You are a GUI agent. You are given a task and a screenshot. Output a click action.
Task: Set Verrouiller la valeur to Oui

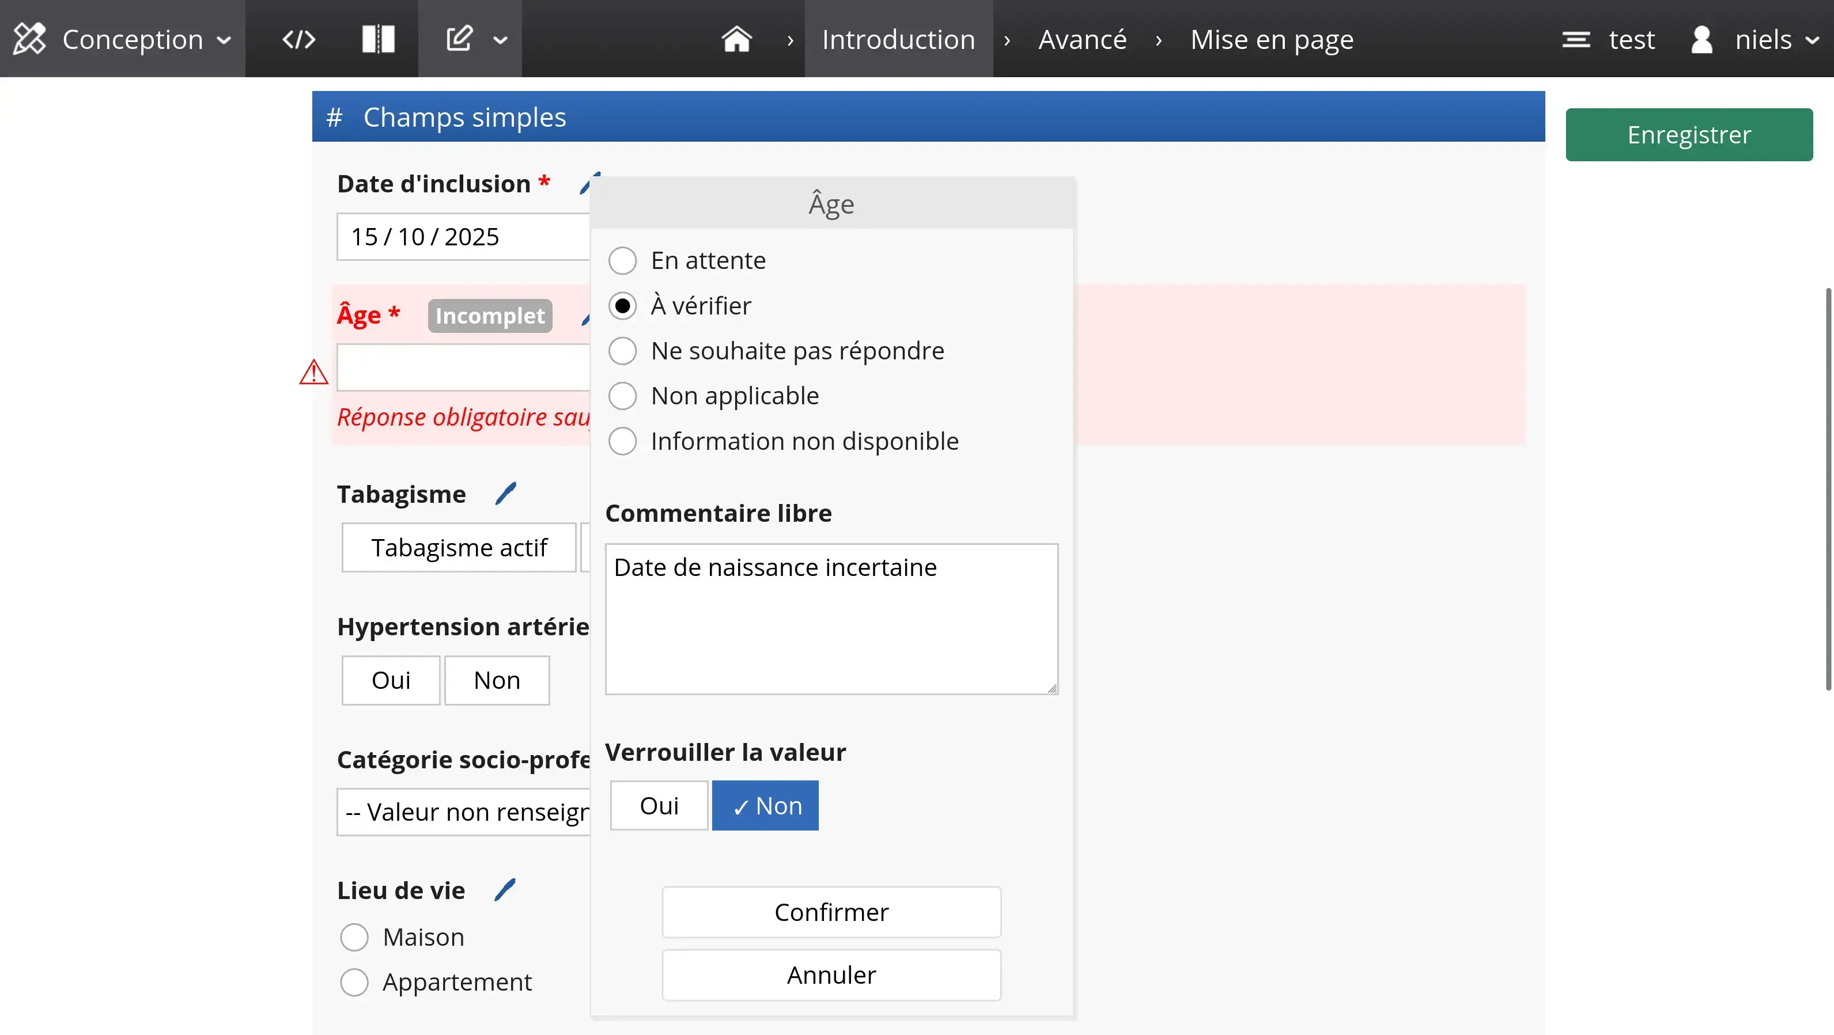(659, 806)
